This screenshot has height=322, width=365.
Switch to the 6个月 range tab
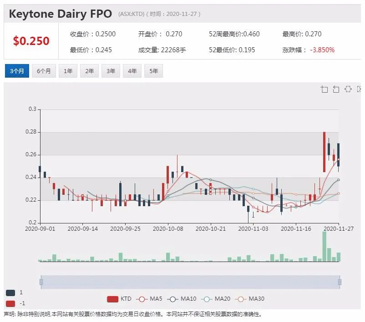(x=44, y=71)
